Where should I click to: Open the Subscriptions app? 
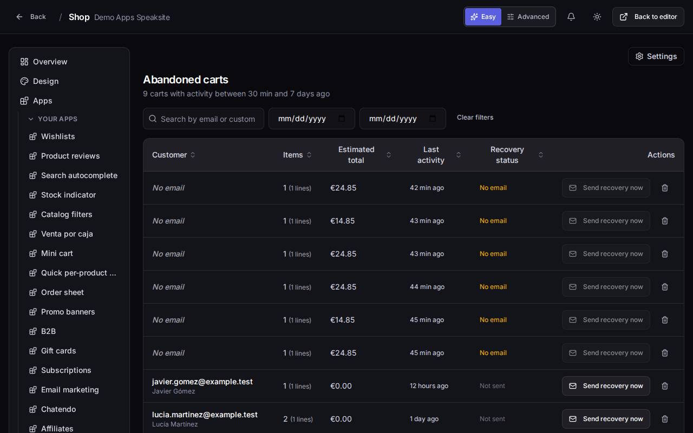coord(74,370)
